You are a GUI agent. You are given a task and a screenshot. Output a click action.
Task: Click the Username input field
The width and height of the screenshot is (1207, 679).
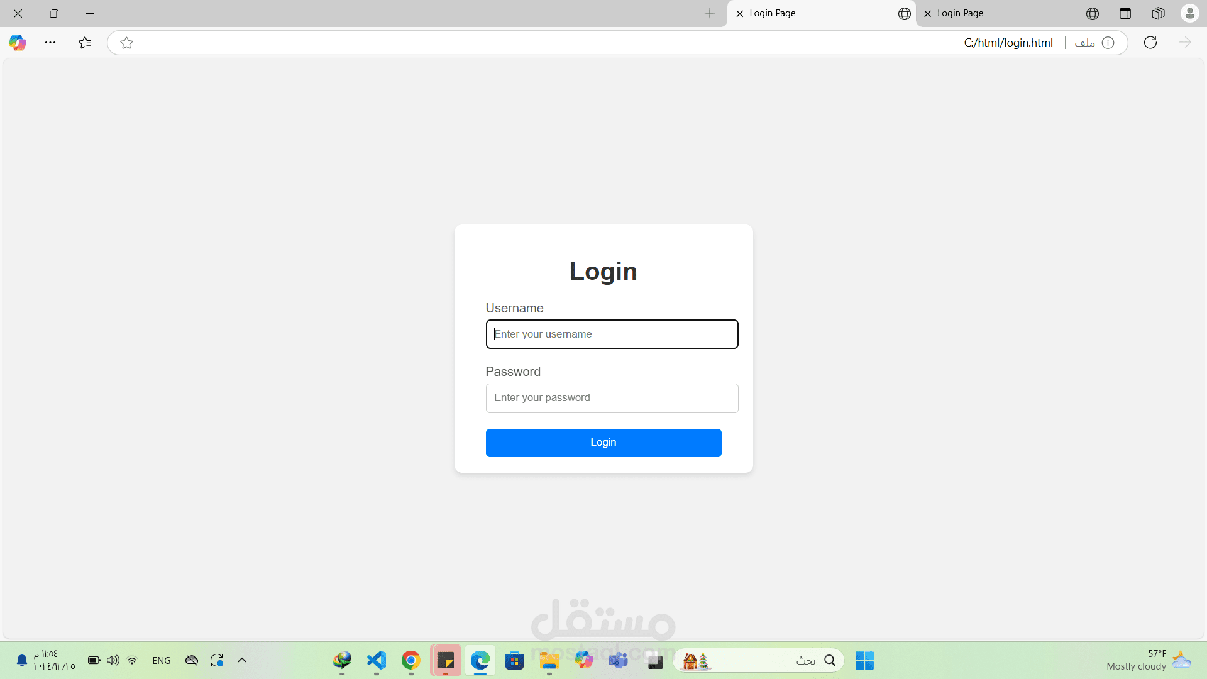point(612,334)
